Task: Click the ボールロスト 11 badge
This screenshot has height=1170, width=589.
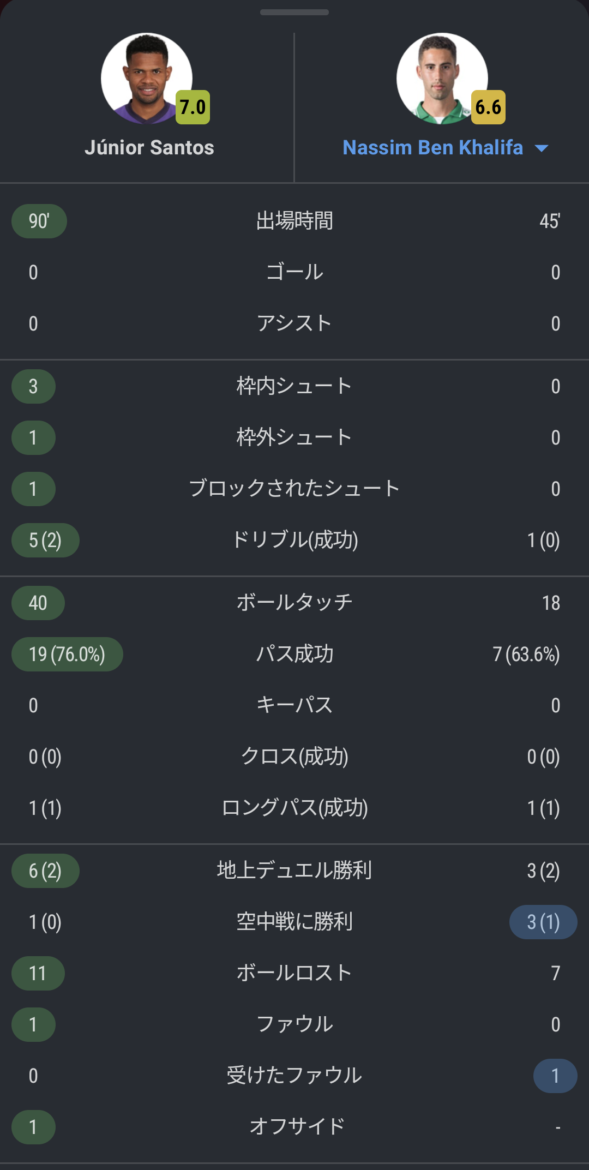Action: click(x=38, y=974)
